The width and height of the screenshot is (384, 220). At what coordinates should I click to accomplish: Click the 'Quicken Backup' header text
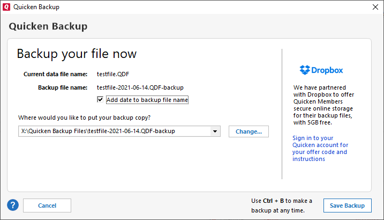click(x=48, y=26)
